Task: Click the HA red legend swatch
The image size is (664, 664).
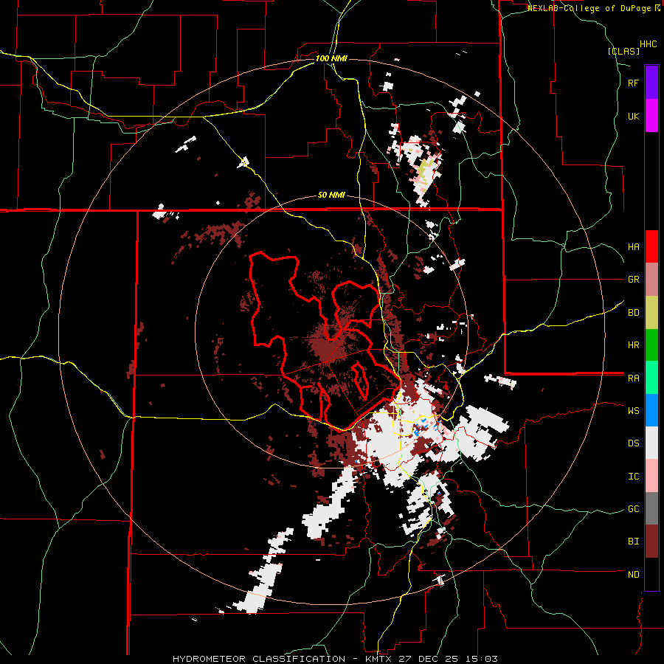Action: (651, 246)
